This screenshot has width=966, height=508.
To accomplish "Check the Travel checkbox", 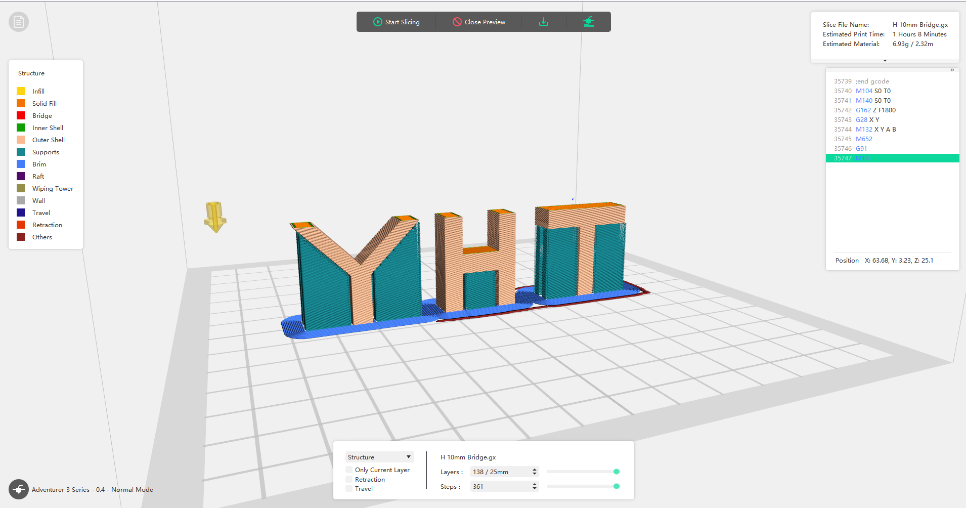I will (x=349, y=488).
